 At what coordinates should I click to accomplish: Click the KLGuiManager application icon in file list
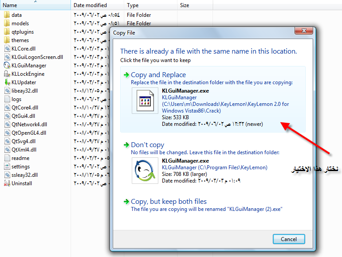click(7, 65)
